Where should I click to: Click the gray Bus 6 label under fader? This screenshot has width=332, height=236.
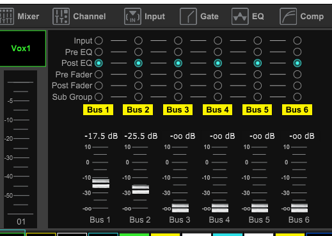299,220
